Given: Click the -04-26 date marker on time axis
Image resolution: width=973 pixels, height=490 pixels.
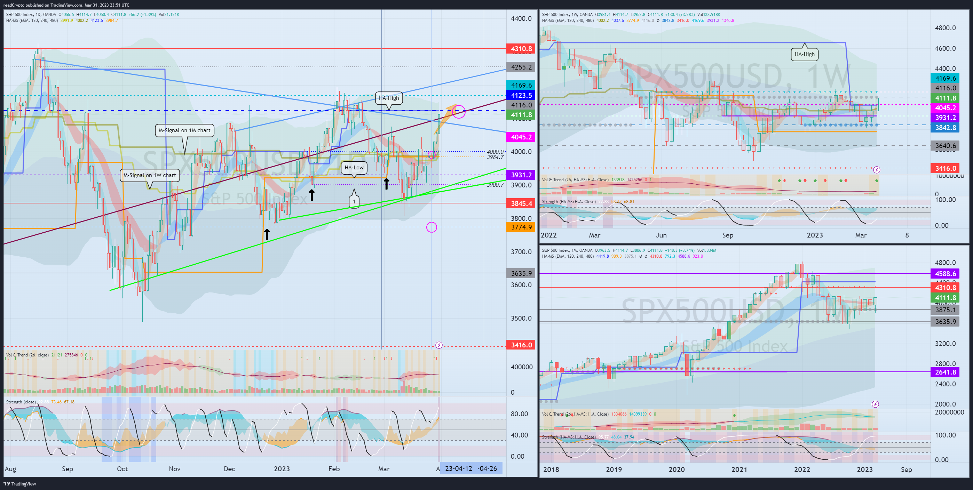Looking at the screenshot, I should (487, 468).
